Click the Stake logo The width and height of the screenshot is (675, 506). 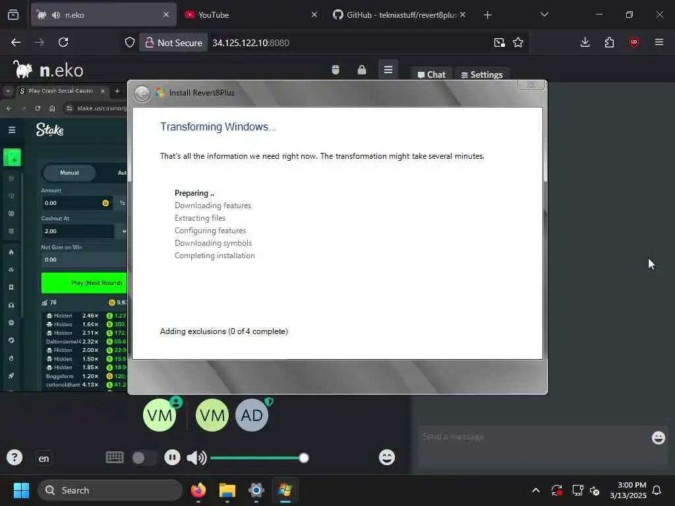click(50, 130)
